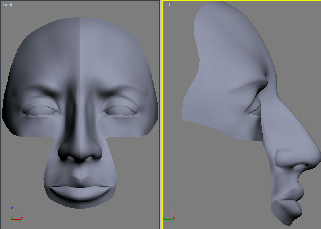Select the face profile mesh in Left viewport
This screenshot has height=229, width=321.
click(x=251, y=113)
